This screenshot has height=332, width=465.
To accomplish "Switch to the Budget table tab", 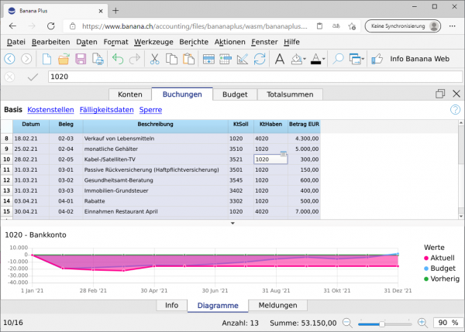I will click(235, 94).
